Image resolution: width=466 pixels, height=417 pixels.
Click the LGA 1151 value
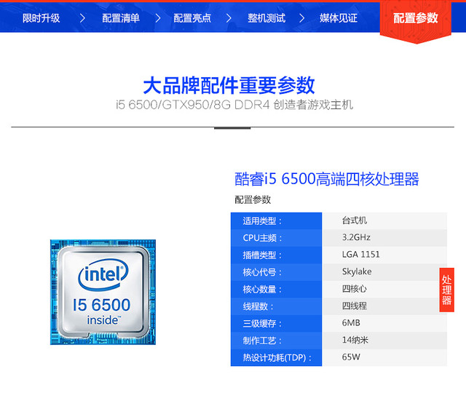click(361, 255)
